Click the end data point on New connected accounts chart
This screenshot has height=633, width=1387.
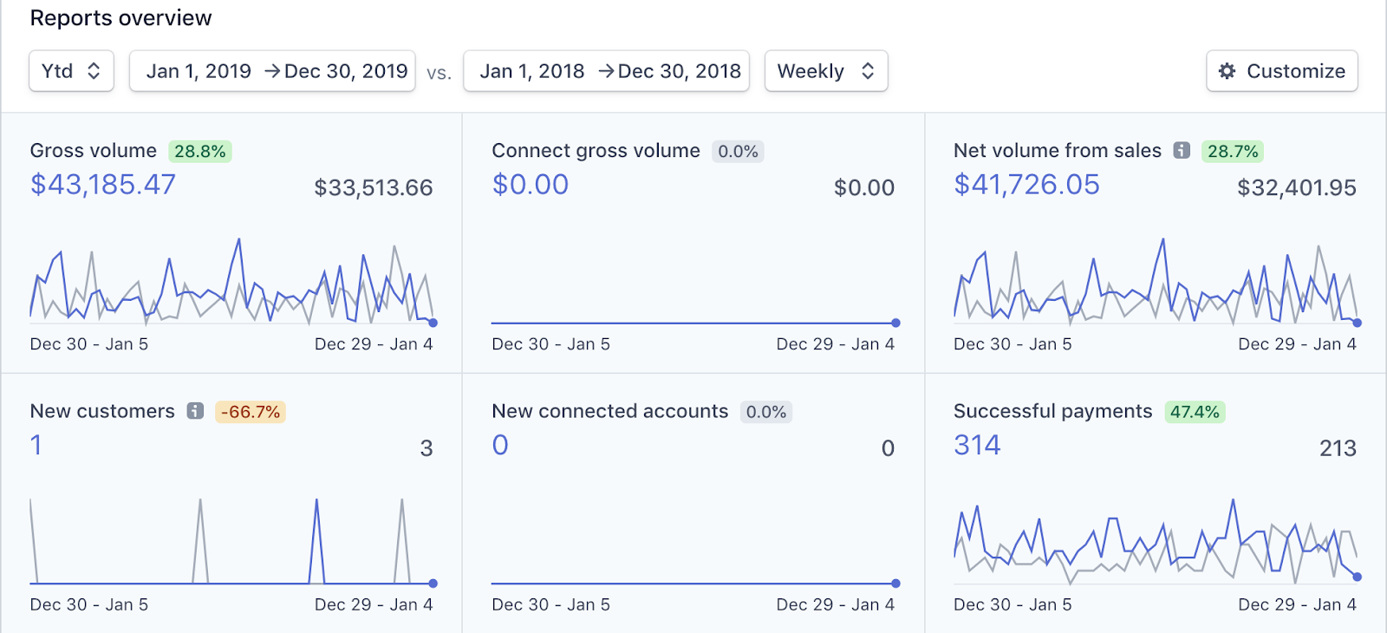point(895,584)
